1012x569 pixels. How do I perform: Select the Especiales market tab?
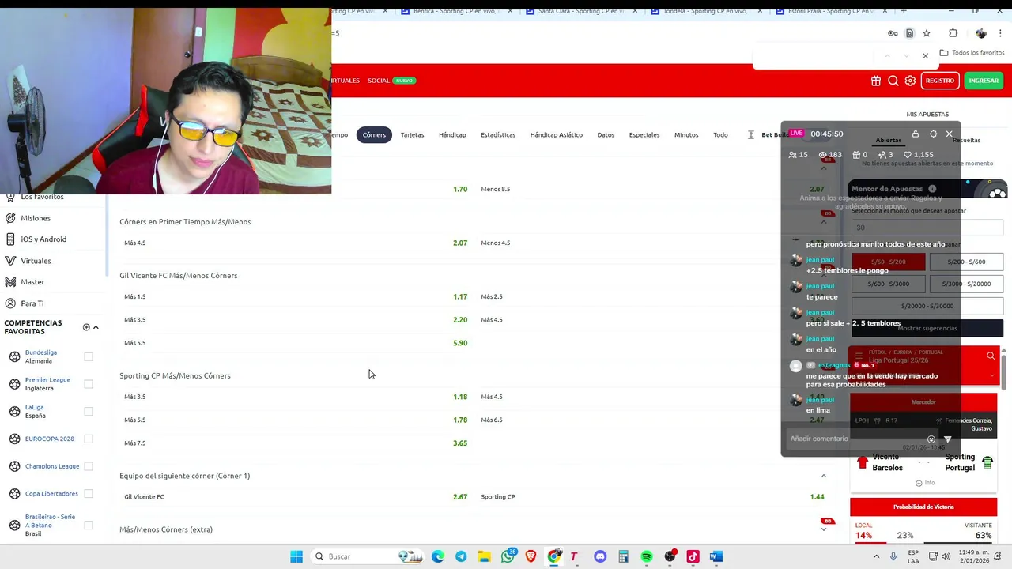pos(644,135)
